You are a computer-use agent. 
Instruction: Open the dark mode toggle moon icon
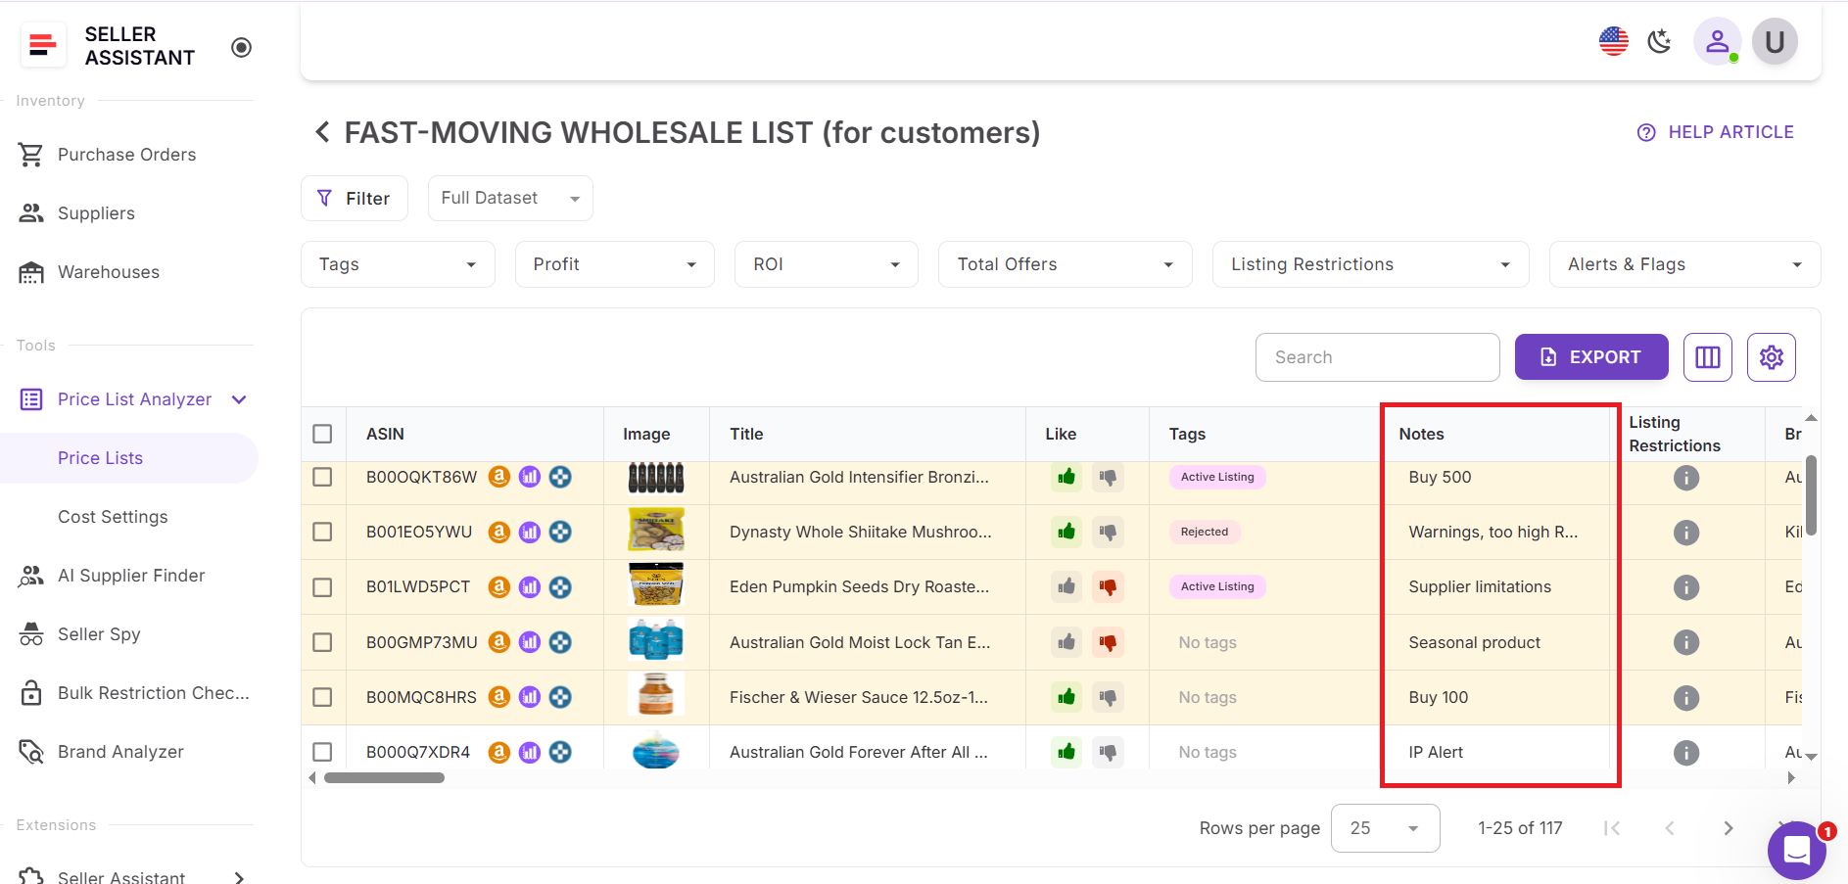1659,41
